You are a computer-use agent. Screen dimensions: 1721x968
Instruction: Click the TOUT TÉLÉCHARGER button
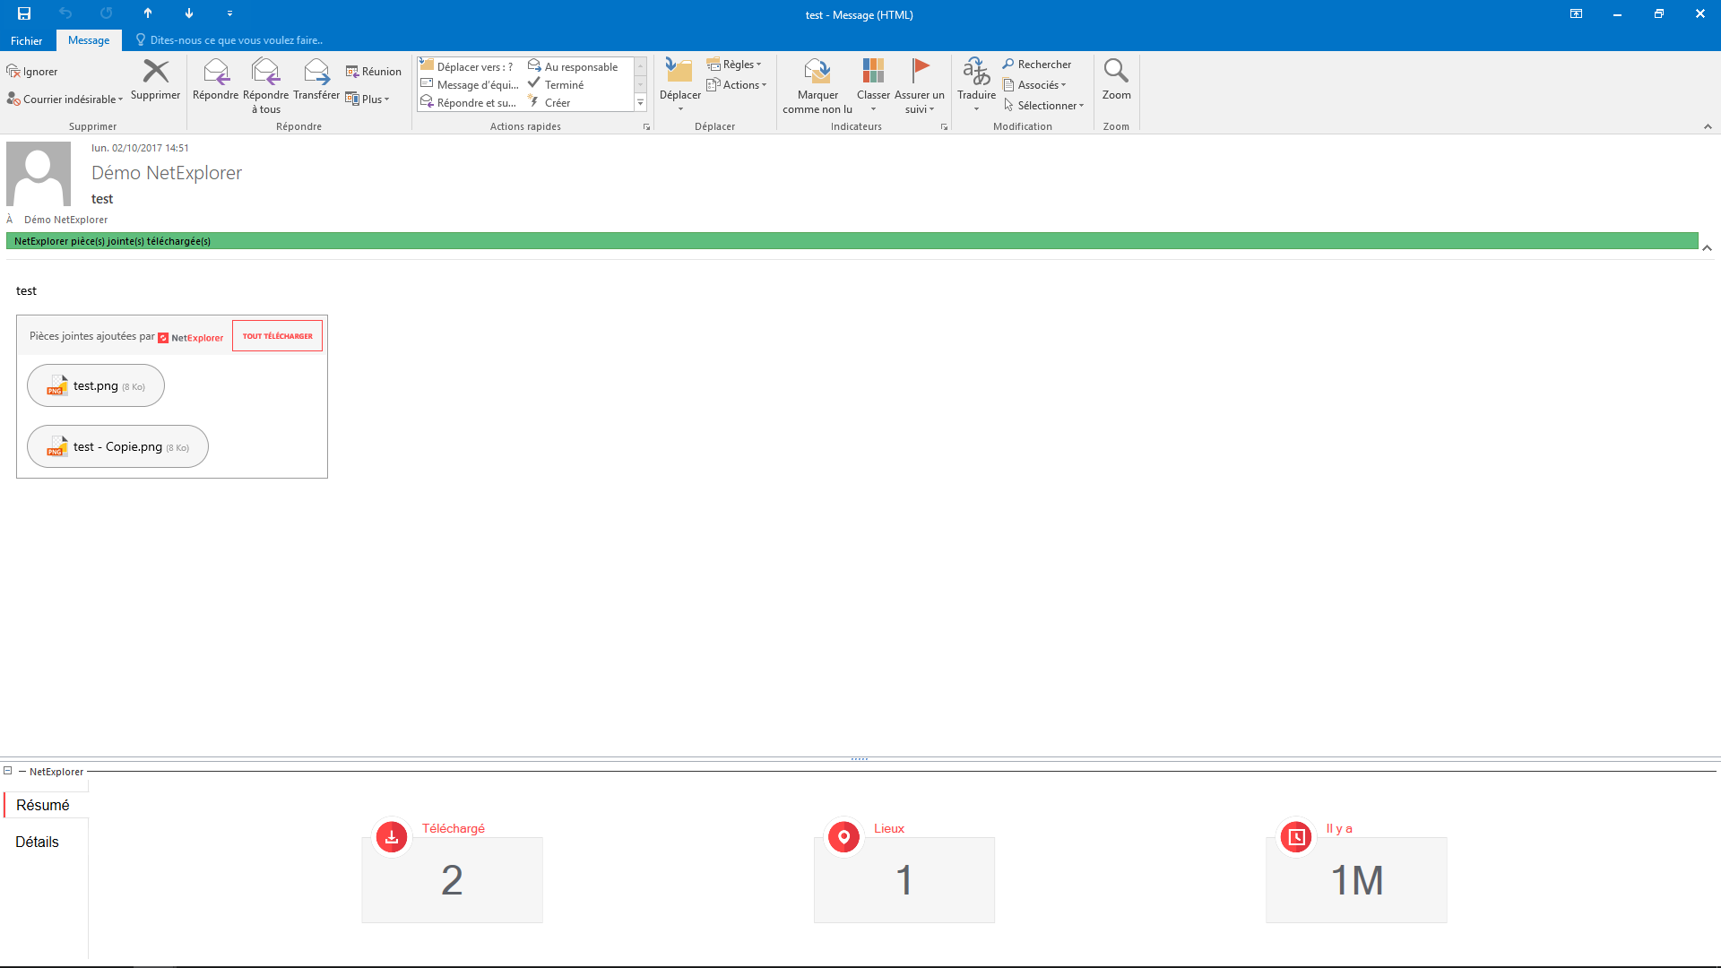click(x=277, y=336)
